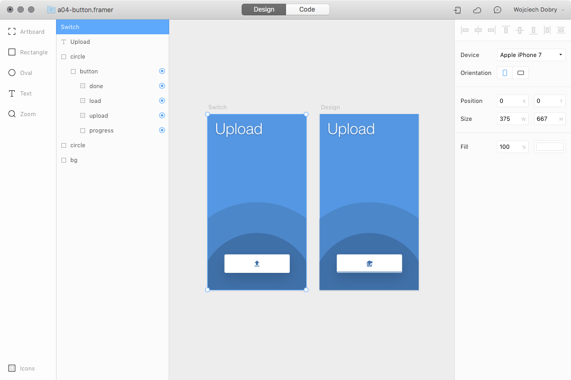Select the Design tab

point(263,9)
